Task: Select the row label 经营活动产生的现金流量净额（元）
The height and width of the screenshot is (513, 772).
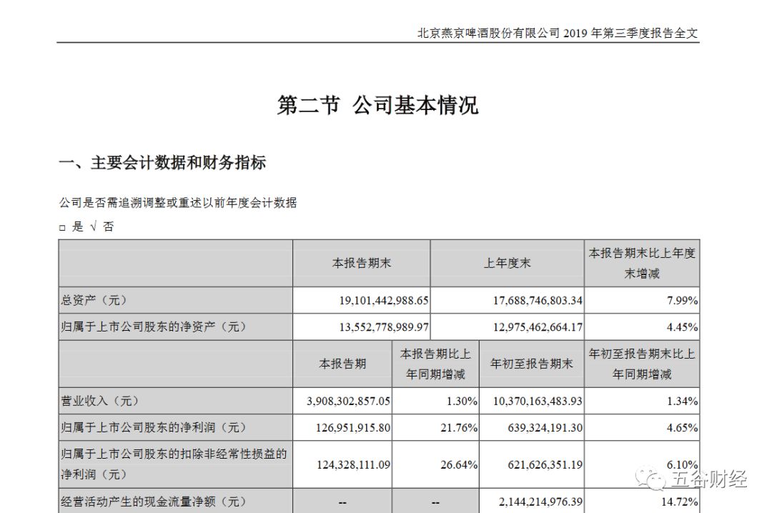Action: pyautogui.click(x=153, y=502)
